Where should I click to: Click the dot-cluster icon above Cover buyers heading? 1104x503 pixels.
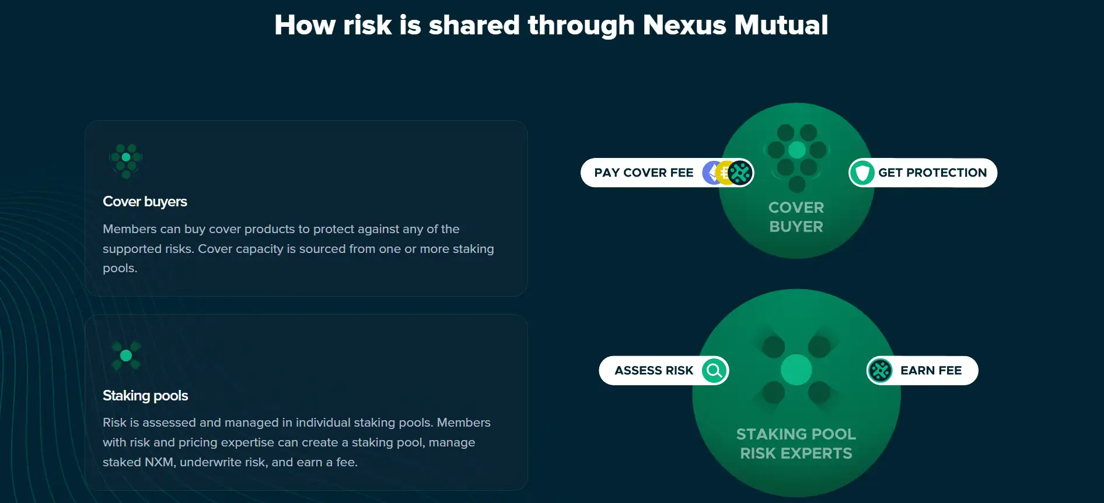[x=126, y=160]
